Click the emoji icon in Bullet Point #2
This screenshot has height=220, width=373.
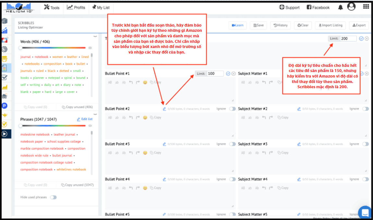coord(145,117)
